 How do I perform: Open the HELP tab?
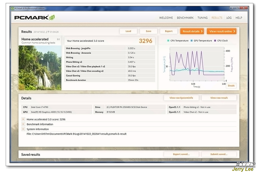coord(239,18)
